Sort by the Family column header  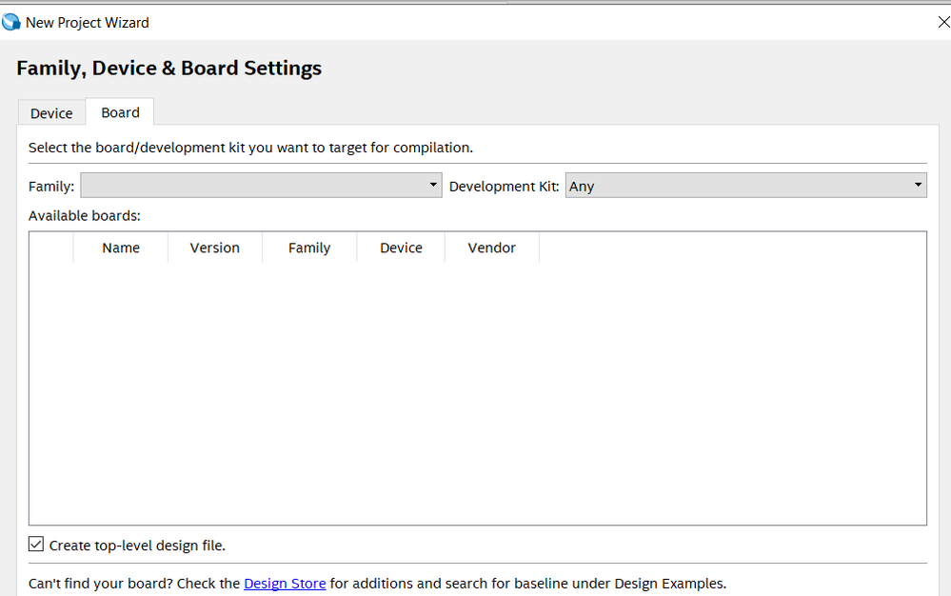pyautogui.click(x=309, y=248)
